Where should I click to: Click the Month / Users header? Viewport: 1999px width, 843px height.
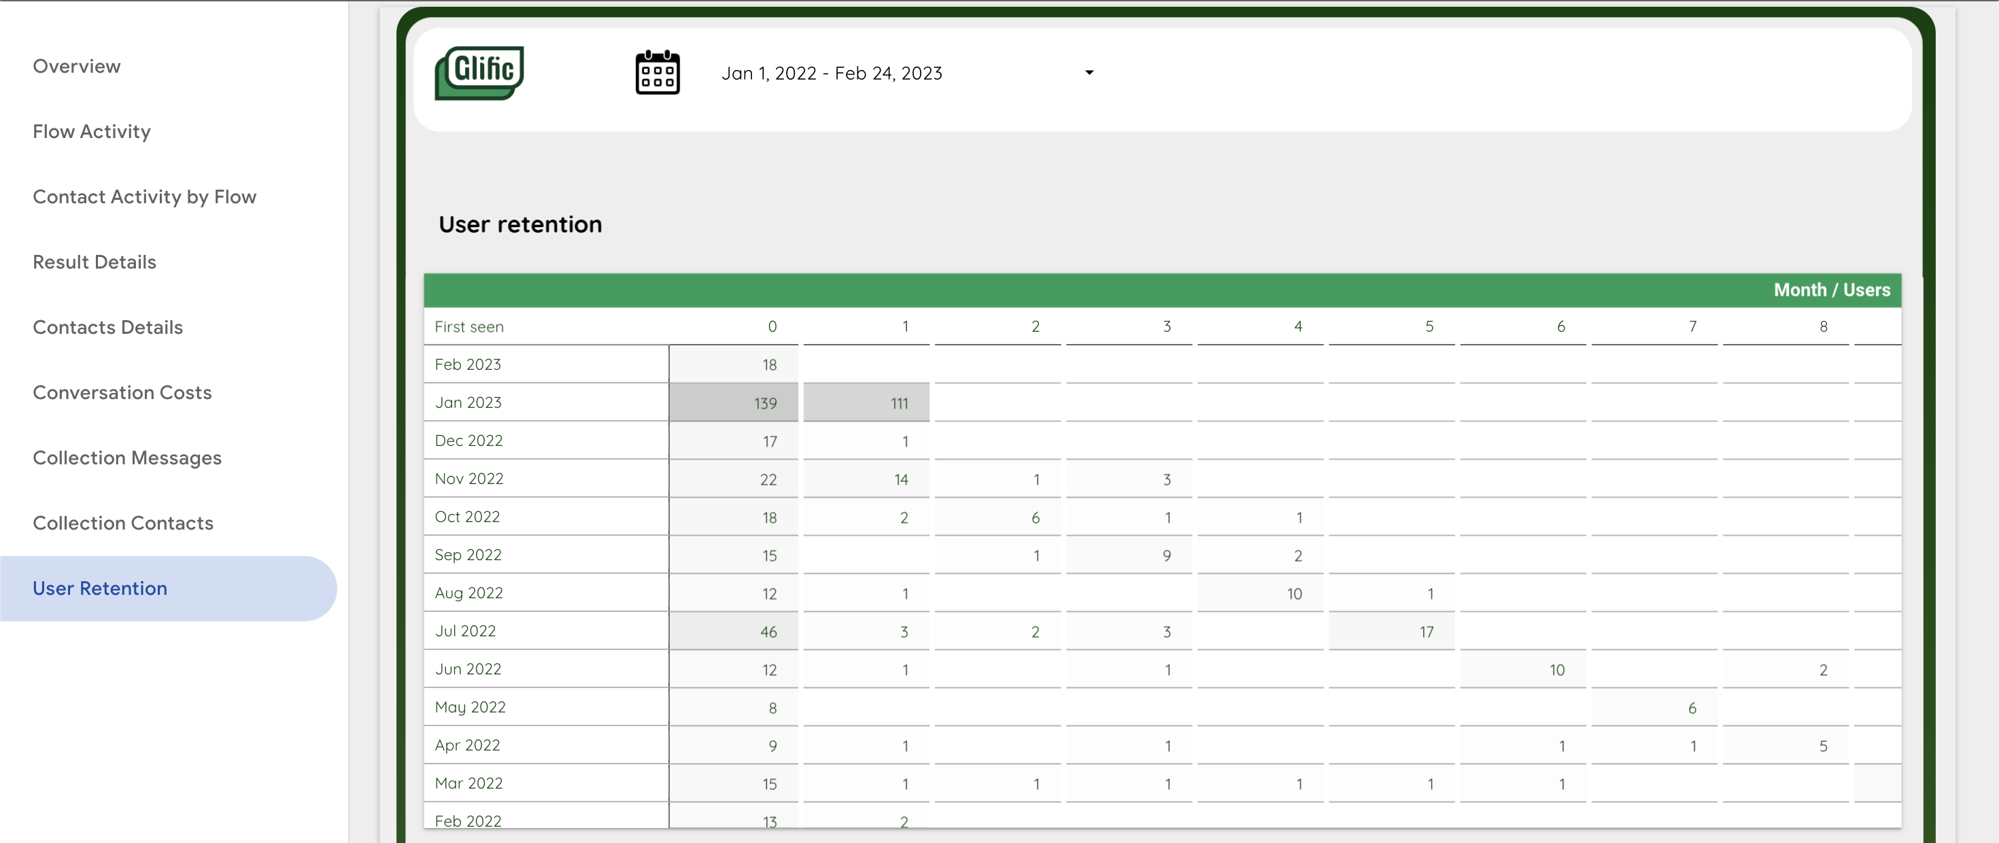coord(1831,290)
